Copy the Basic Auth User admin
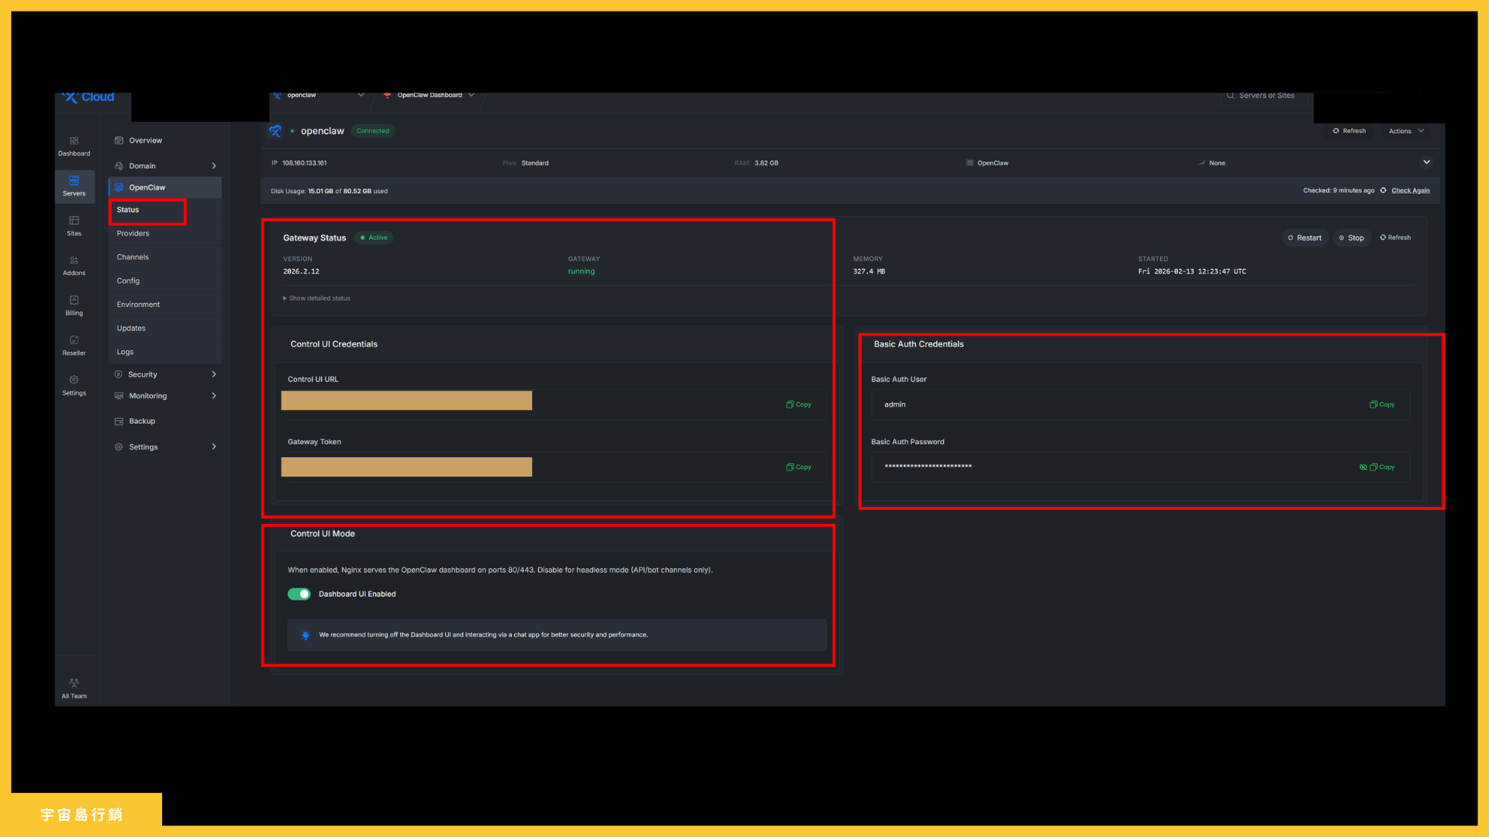Screen dimensions: 1489x837 (x=1381, y=404)
